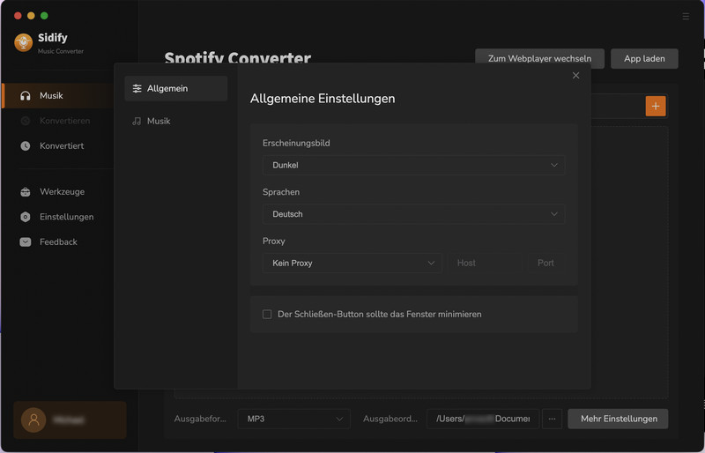The image size is (705, 453).
Task: Click the Feedback envelope icon
Action: tap(26, 242)
